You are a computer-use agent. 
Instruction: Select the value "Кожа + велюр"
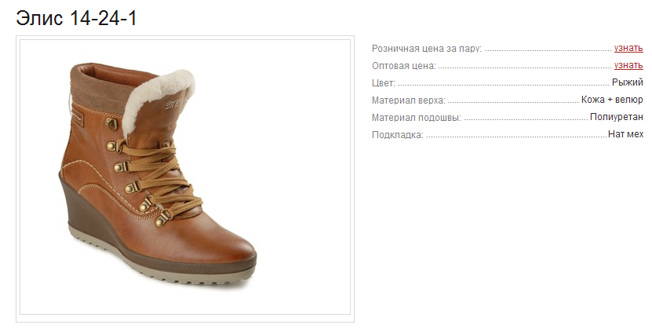(x=612, y=100)
